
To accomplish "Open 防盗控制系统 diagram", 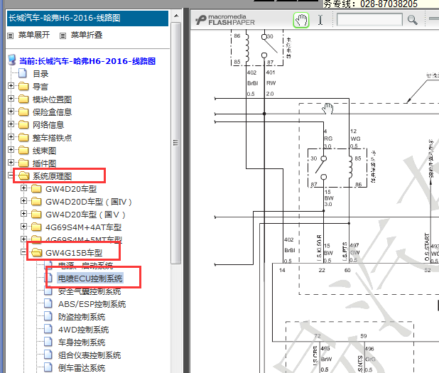I will click(x=82, y=317).
